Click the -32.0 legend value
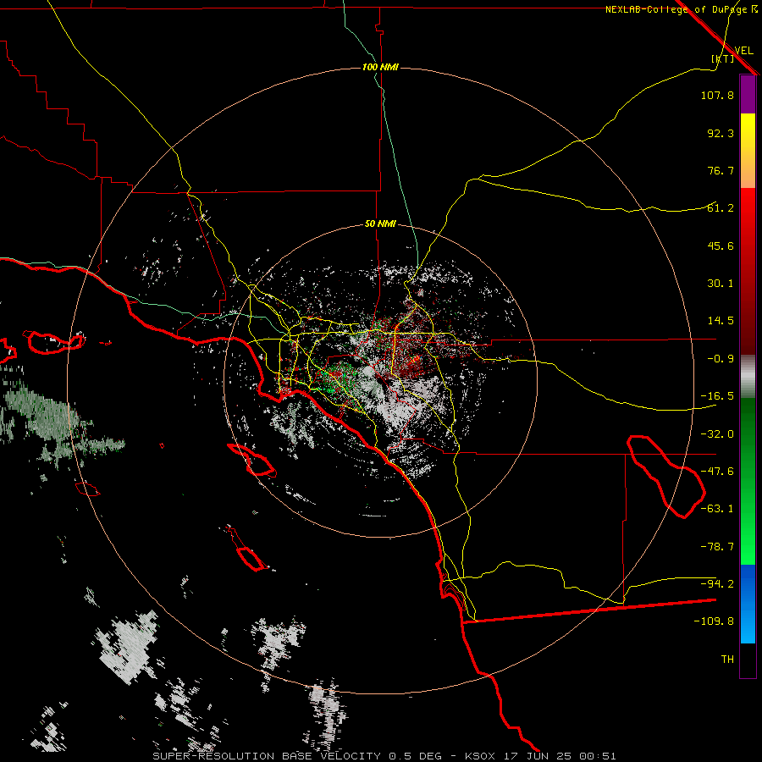 [x=717, y=434]
